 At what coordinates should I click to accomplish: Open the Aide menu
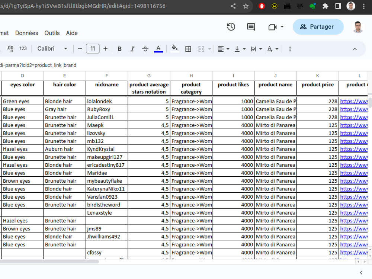(x=72, y=33)
